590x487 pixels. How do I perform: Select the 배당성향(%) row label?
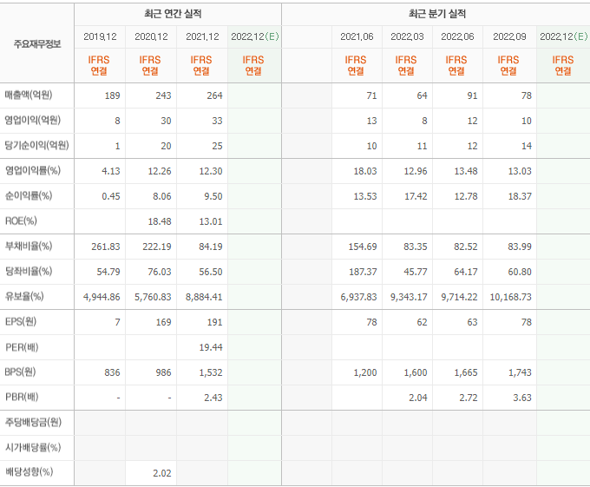pos(29,472)
